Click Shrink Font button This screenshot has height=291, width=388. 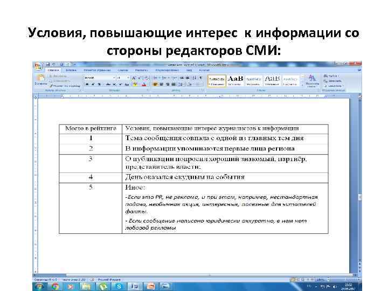point(140,78)
